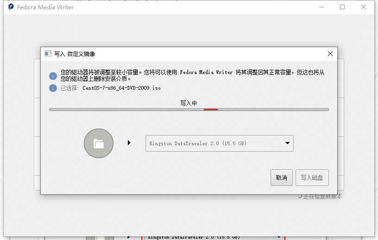
Task: Minimize the Fedora Media Writer window
Action: click(x=321, y=7)
